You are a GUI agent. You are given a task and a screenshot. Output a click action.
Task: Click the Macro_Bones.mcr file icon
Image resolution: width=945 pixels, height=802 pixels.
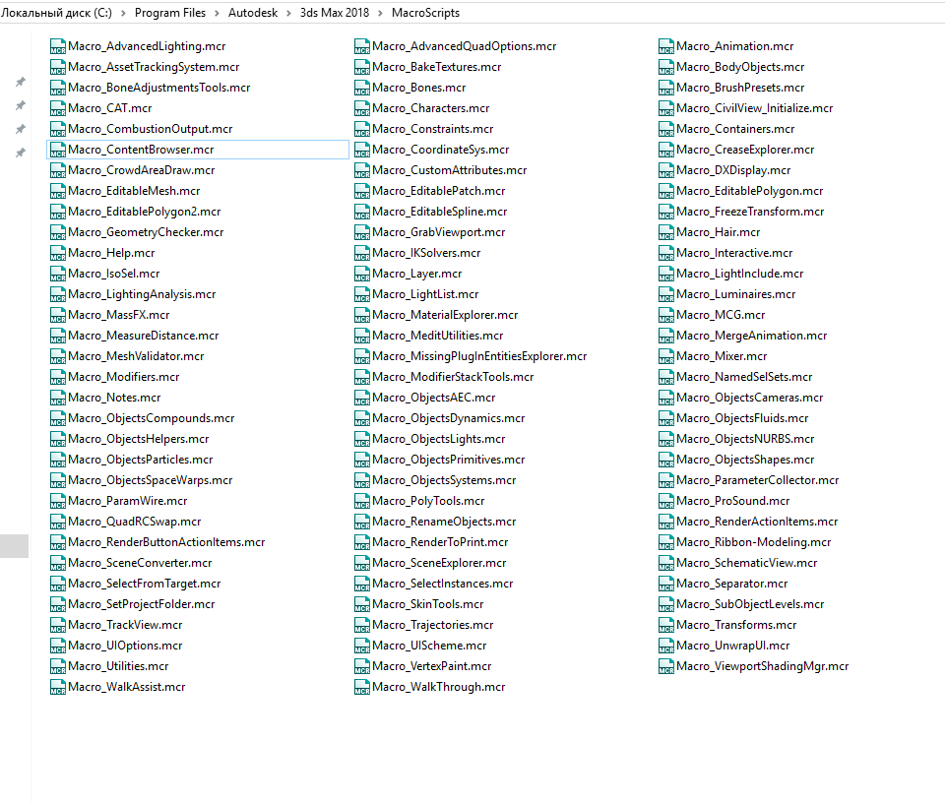click(362, 88)
